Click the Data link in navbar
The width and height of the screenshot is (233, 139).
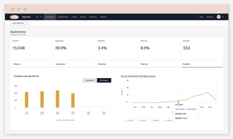pyautogui.click(x=202, y=17)
